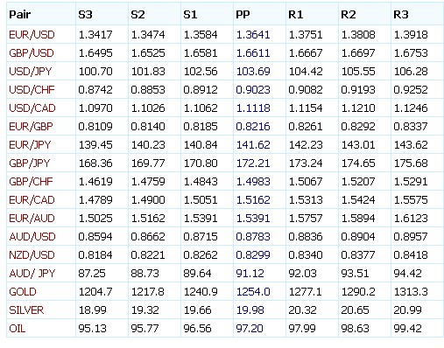Select the SILVER instrument name
The image size is (444, 348).
(26, 310)
